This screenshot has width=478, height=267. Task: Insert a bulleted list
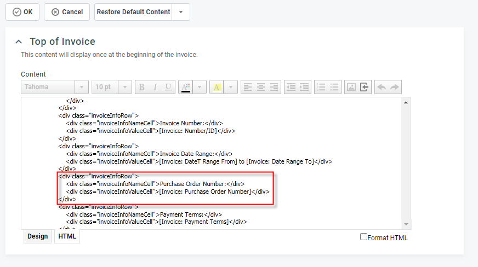pyautogui.click(x=334, y=87)
